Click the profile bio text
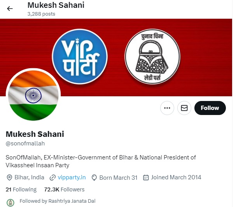Screen dimensions: 236x207 (101, 161)
